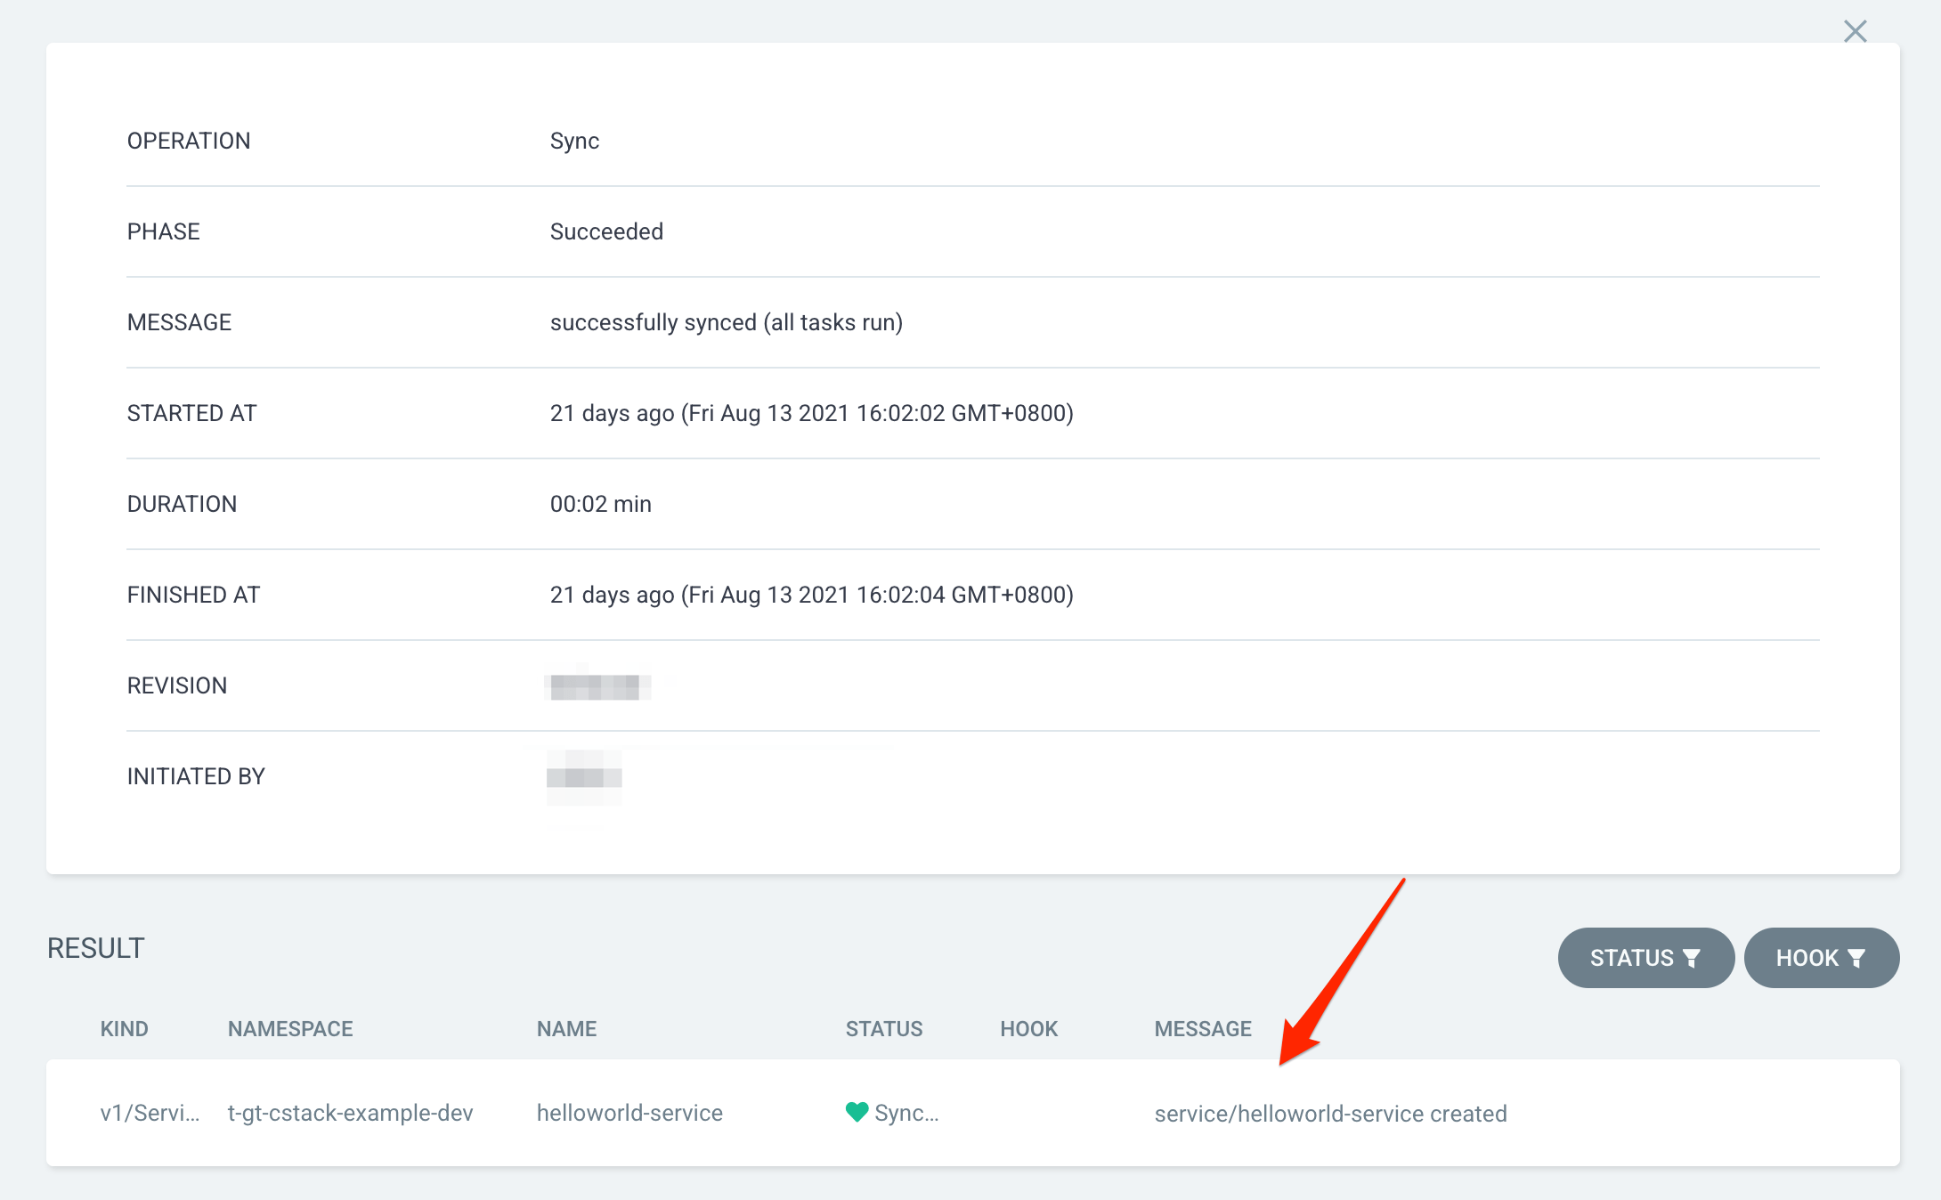This screenshot has height=1200, width=1941.
Task: Click the MESSAGE column header
Action: (1203, 1028)
